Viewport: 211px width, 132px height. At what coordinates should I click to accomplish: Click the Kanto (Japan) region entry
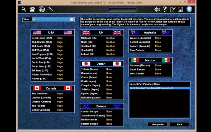click(89, 73)
